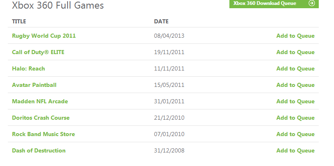This screenshot has width=334, height=166.
Task: Add Doritos Crash Course to queue
Action: point(295,118)
